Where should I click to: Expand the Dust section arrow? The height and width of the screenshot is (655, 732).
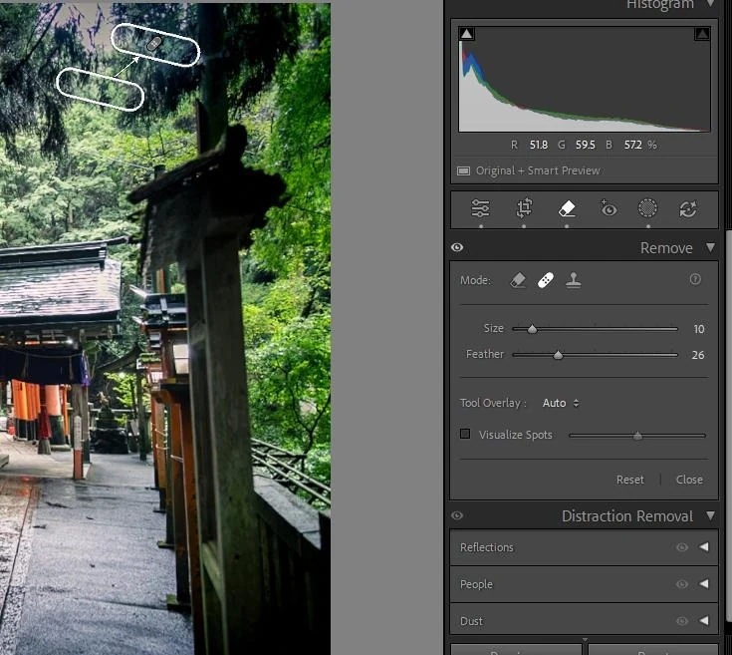[704, 620]
